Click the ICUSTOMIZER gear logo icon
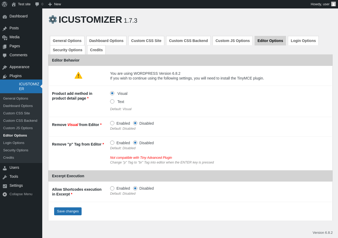338x238 pixels. [x=53, y=20]
